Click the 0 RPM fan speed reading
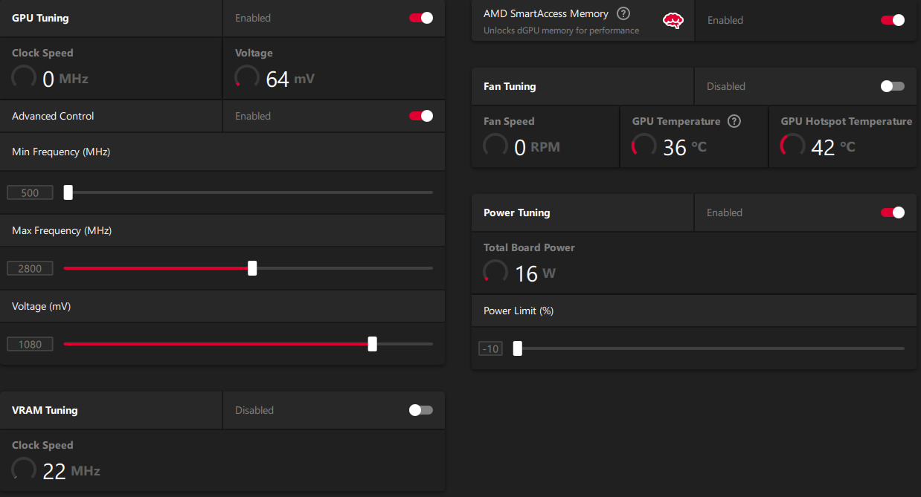This screenshot has height=497, width=921. [537, 147]
